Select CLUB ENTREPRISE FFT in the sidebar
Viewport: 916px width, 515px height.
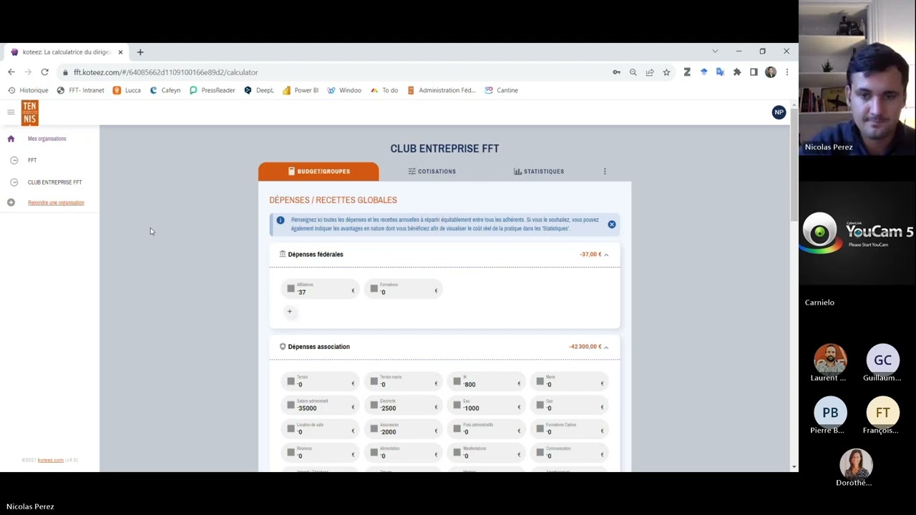coord(54,182)
